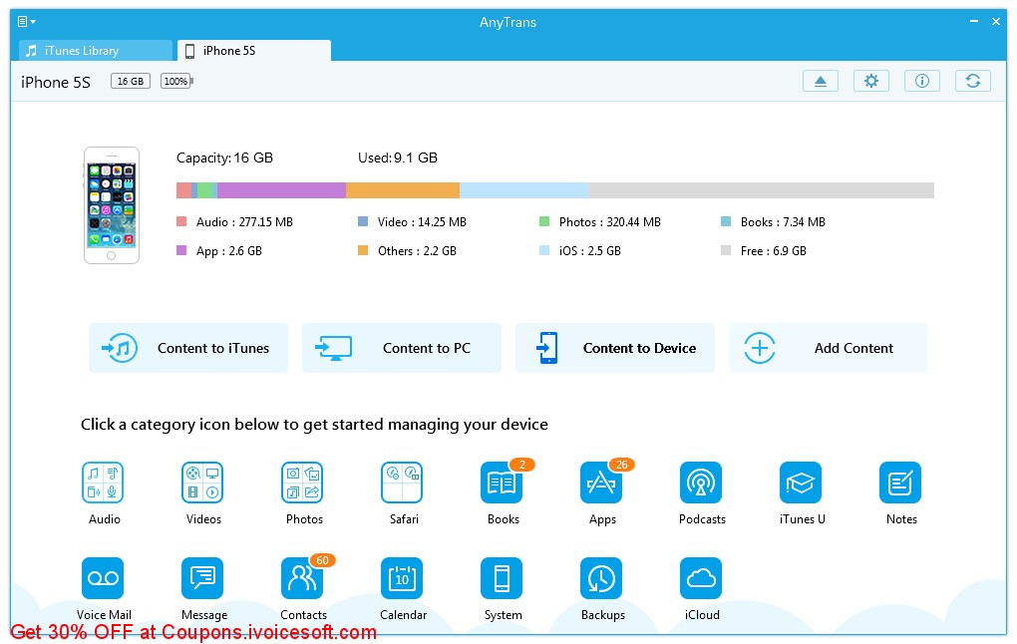
Task: Click the Add Content button
Action: click(829, 348)
